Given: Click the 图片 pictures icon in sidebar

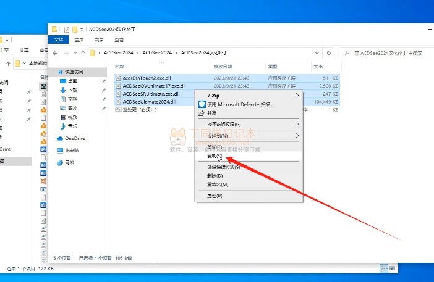Looking at the screenshot, I should 63,108.
